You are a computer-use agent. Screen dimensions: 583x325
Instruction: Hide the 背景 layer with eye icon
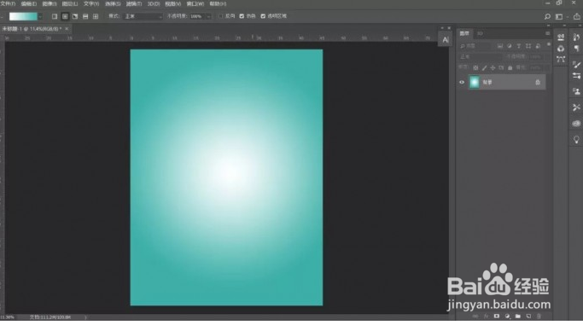pos(462,83)
